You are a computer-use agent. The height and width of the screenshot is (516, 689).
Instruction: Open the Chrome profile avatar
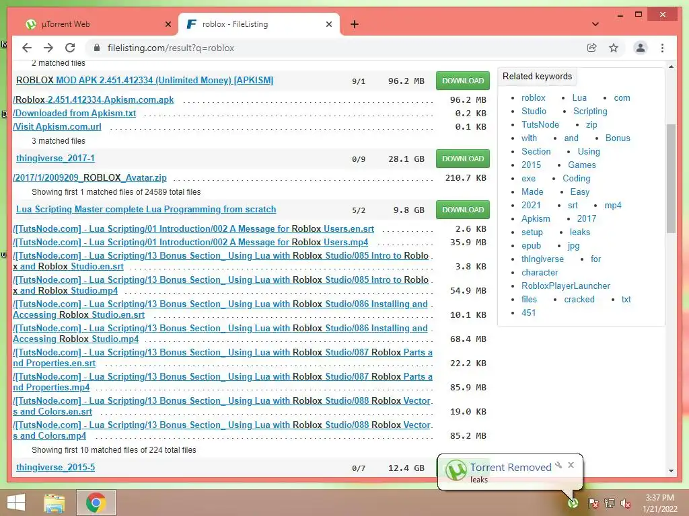641,48
